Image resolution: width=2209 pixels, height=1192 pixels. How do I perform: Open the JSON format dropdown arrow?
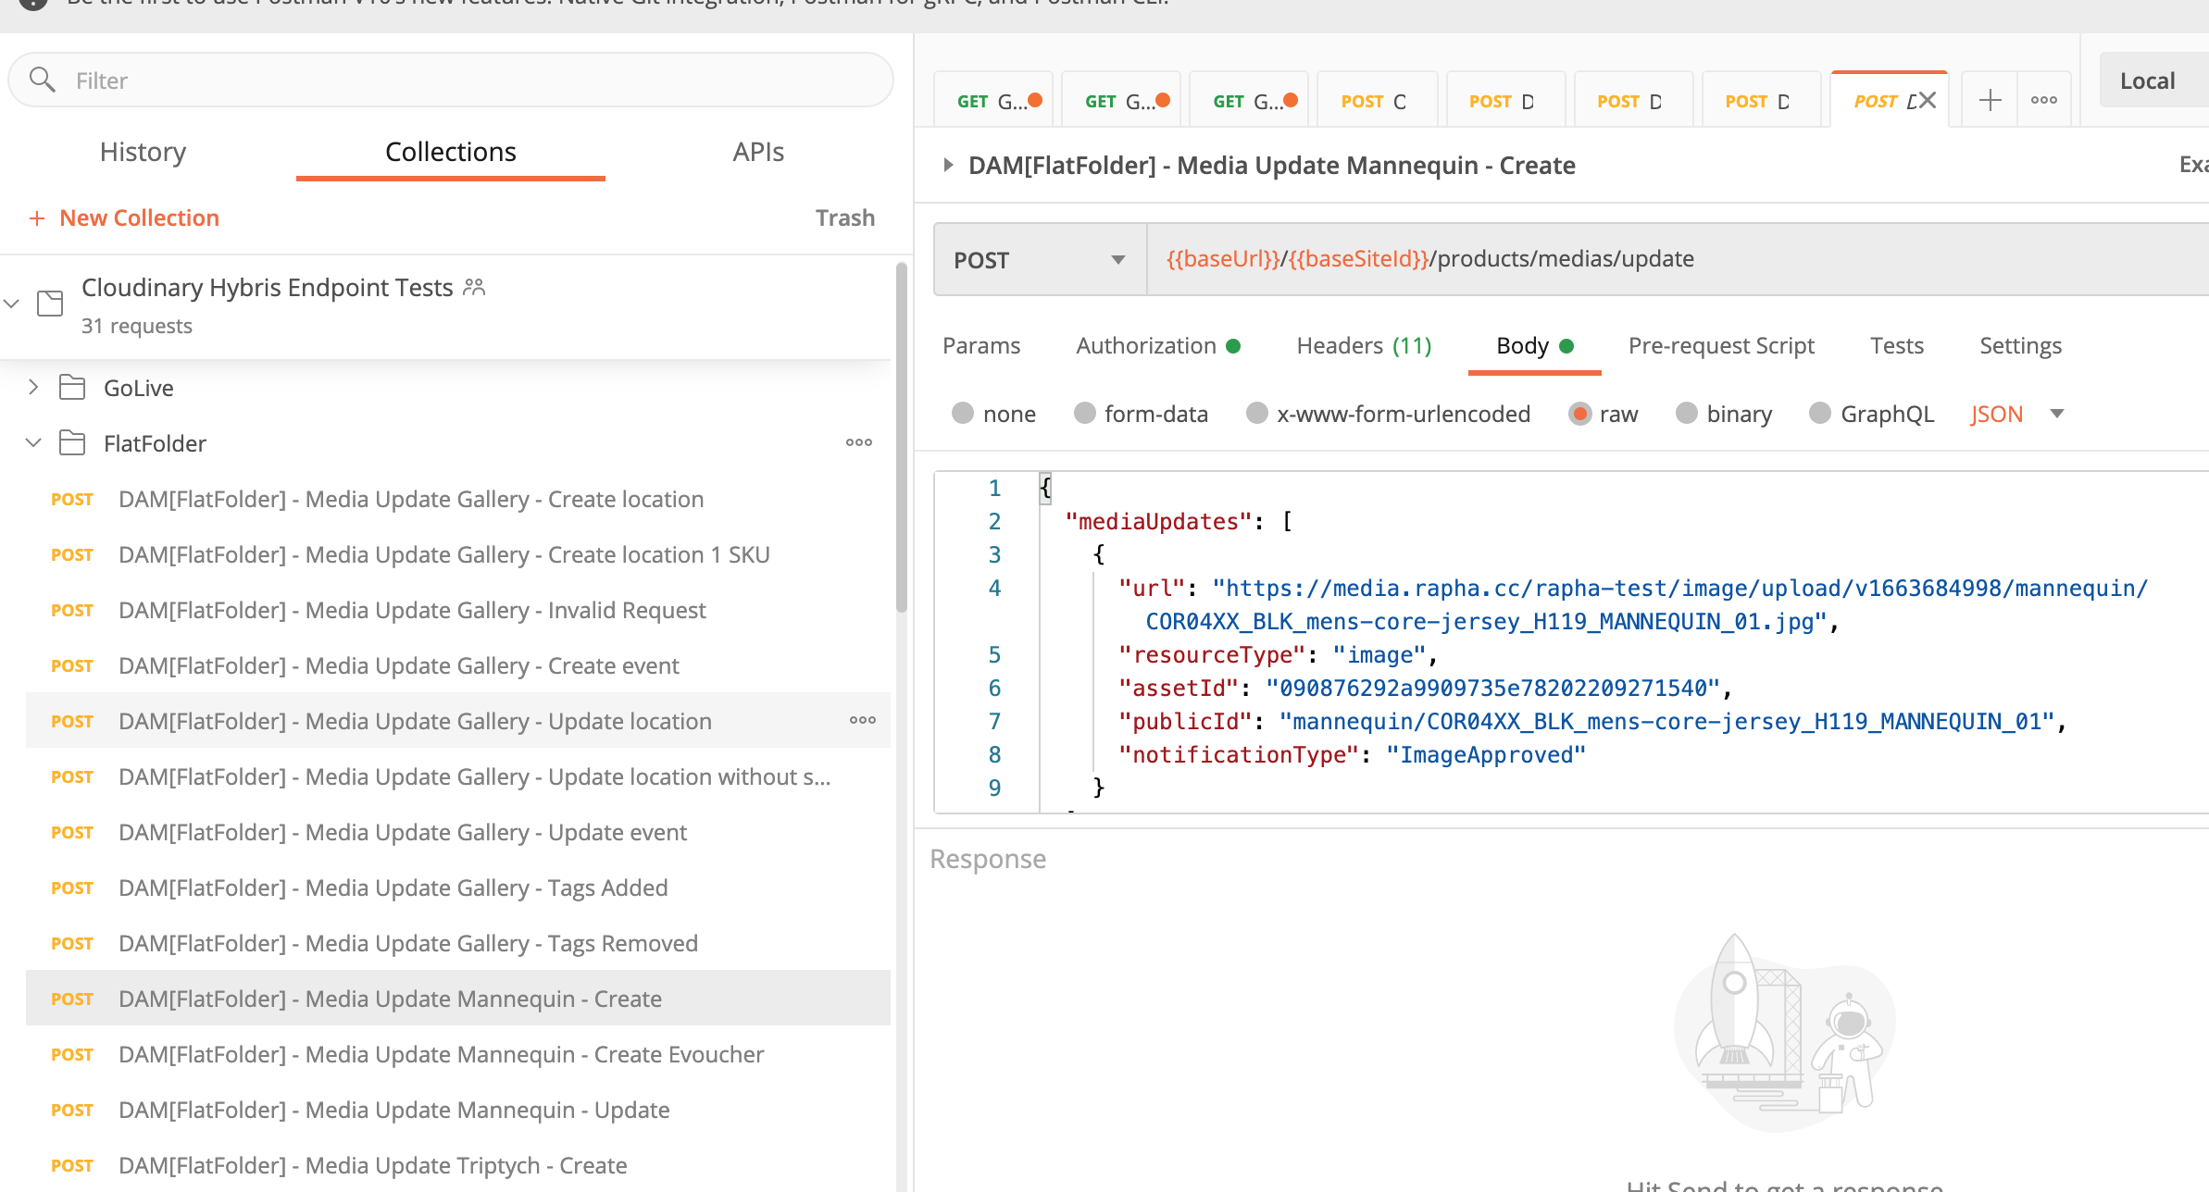pyautogui.click(x=2057, y=414)
